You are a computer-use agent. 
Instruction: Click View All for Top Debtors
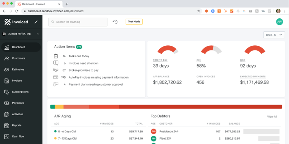pos(272,117)
